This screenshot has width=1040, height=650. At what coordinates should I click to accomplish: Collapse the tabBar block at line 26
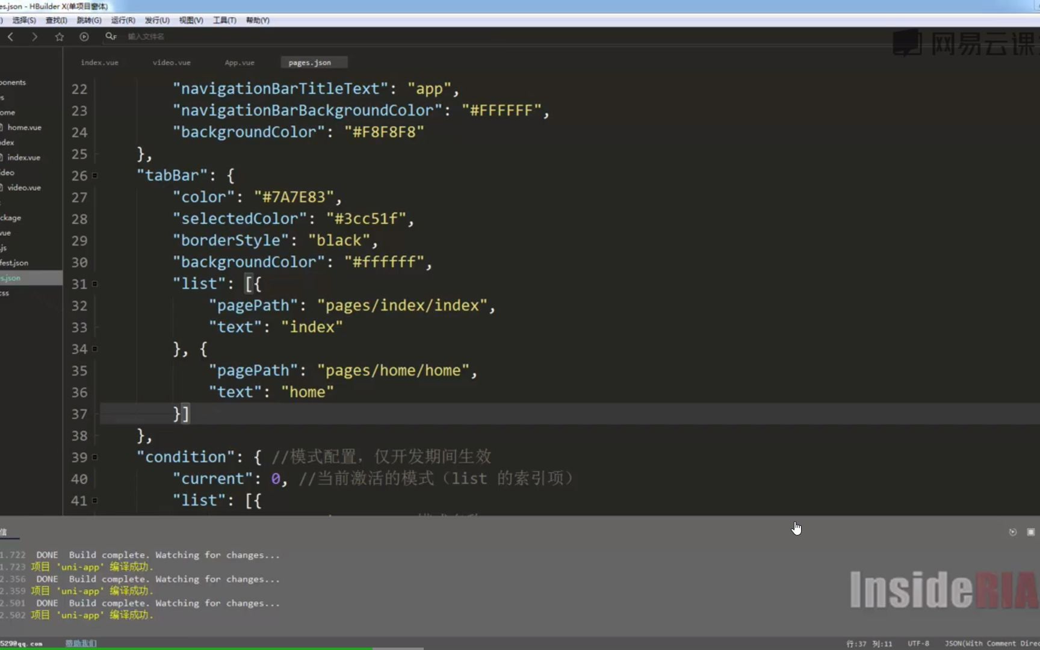point(94,176)
